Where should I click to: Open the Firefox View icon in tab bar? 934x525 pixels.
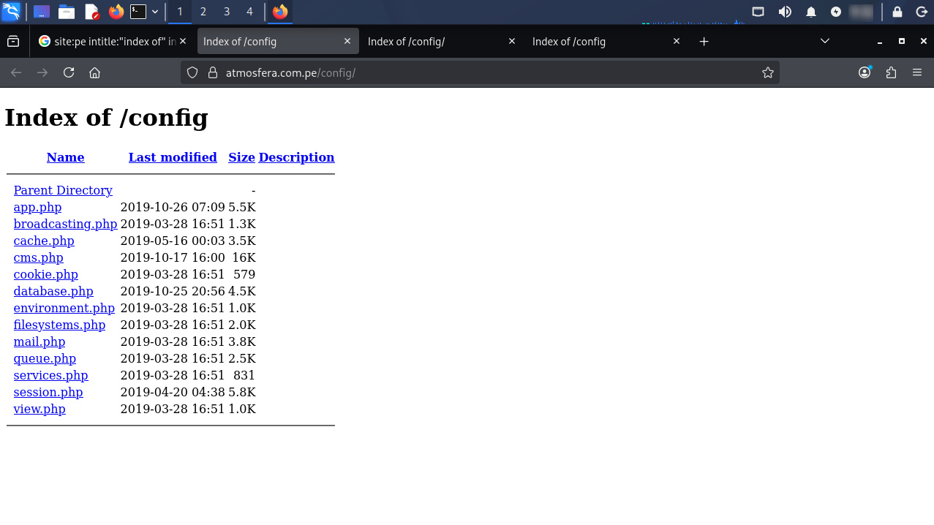tap(13, 42)
